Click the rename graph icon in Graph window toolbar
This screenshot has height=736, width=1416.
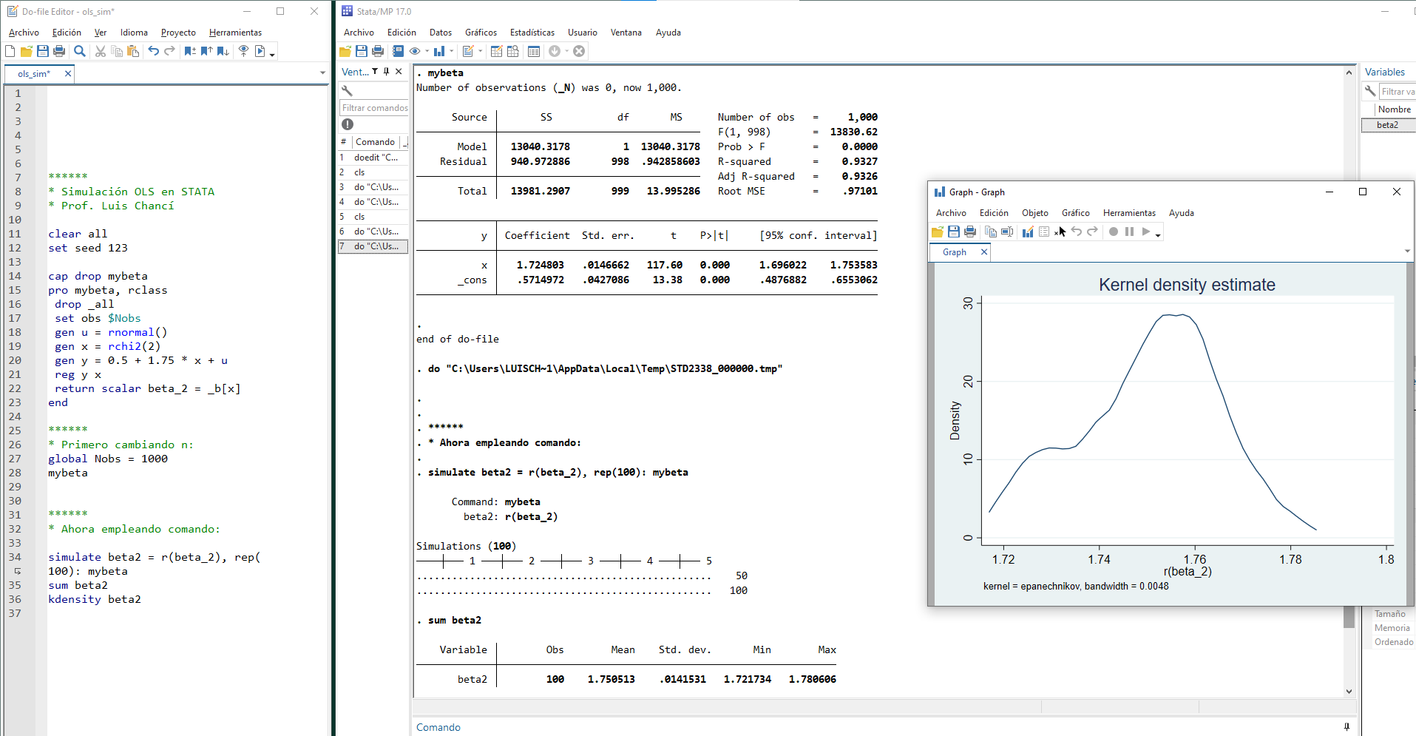[x=1007, y=232]
